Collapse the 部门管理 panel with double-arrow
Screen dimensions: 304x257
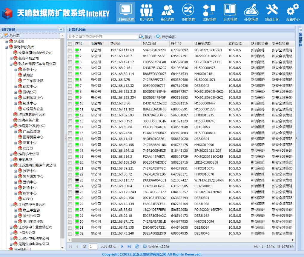(61, 29)
